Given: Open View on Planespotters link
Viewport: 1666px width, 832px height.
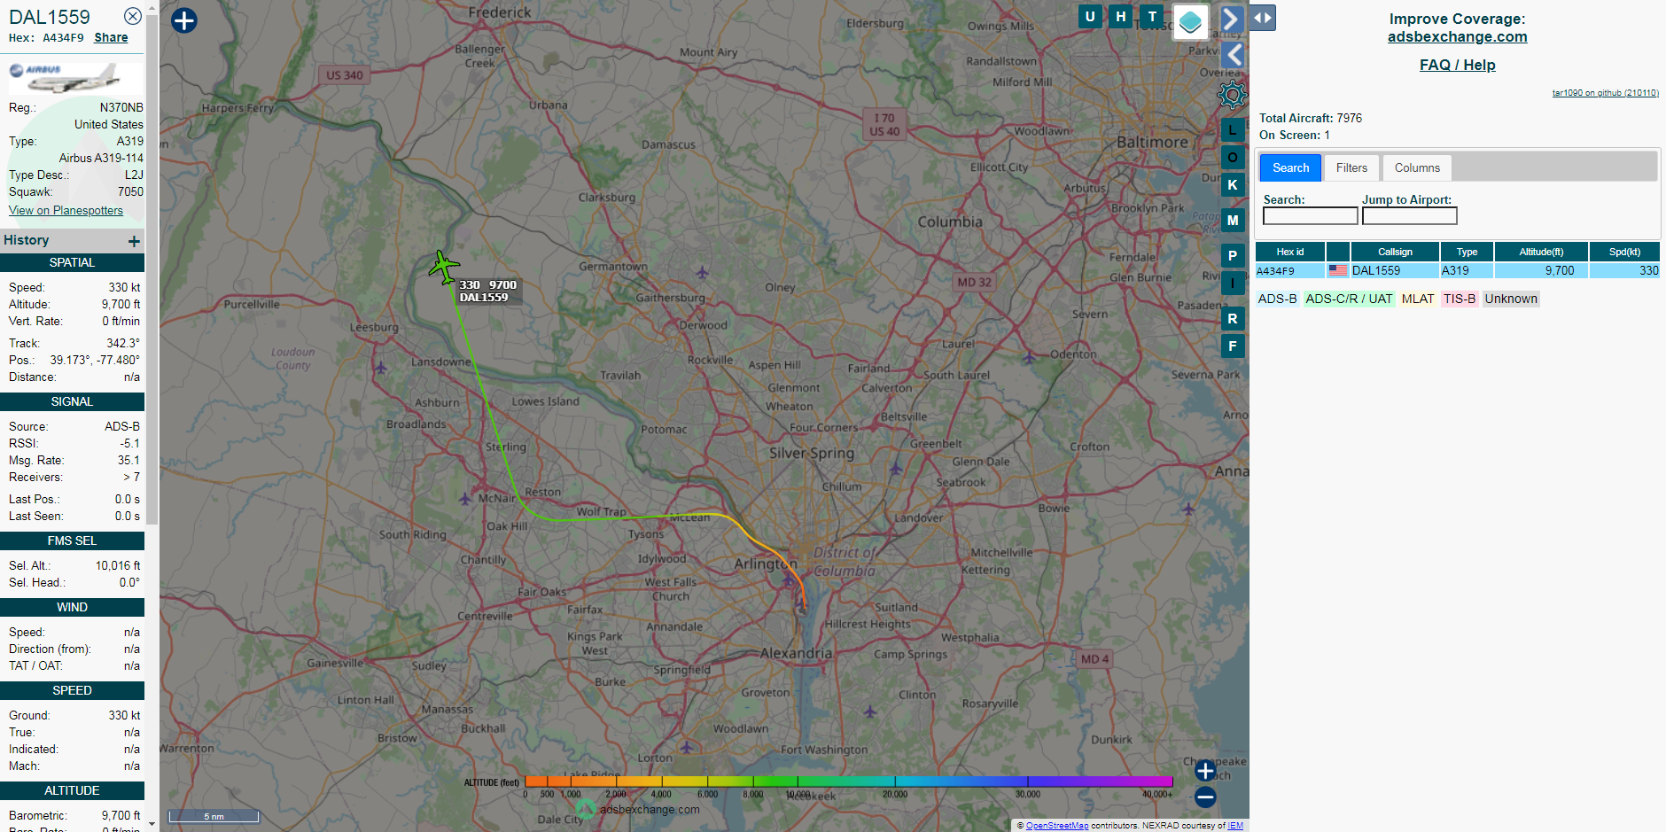Looking at the screenshot, I should pyautogui.click(x=66, y=210).
